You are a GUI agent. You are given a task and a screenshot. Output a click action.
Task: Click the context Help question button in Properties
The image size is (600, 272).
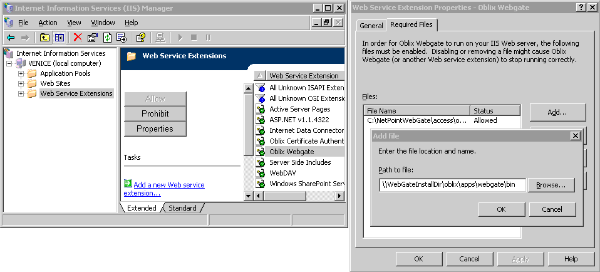click(581, 8)
